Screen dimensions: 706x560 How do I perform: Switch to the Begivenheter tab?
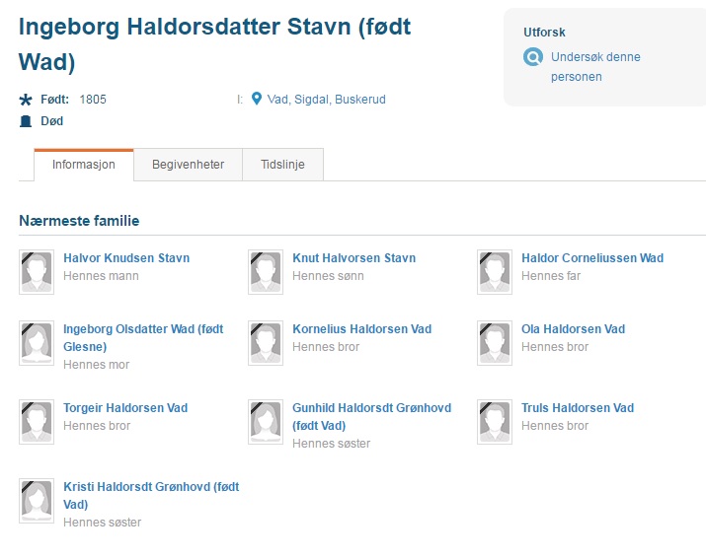(188, 165)
